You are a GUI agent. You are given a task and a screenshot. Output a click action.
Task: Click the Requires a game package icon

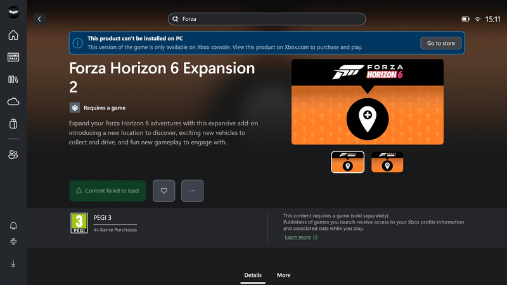75,108
